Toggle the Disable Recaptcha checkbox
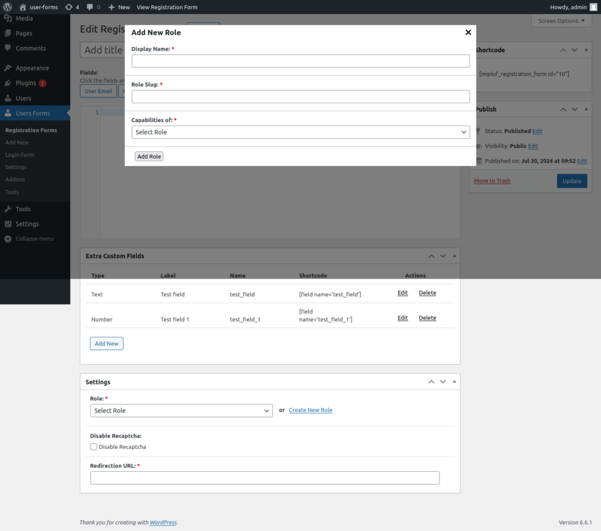Image resolution: width=601 pixels, height=531 pixels. 94,447
